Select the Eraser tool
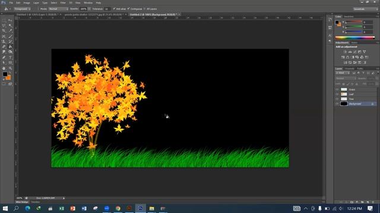The width and height of the screenshot is (380, 213). (4, 47)
